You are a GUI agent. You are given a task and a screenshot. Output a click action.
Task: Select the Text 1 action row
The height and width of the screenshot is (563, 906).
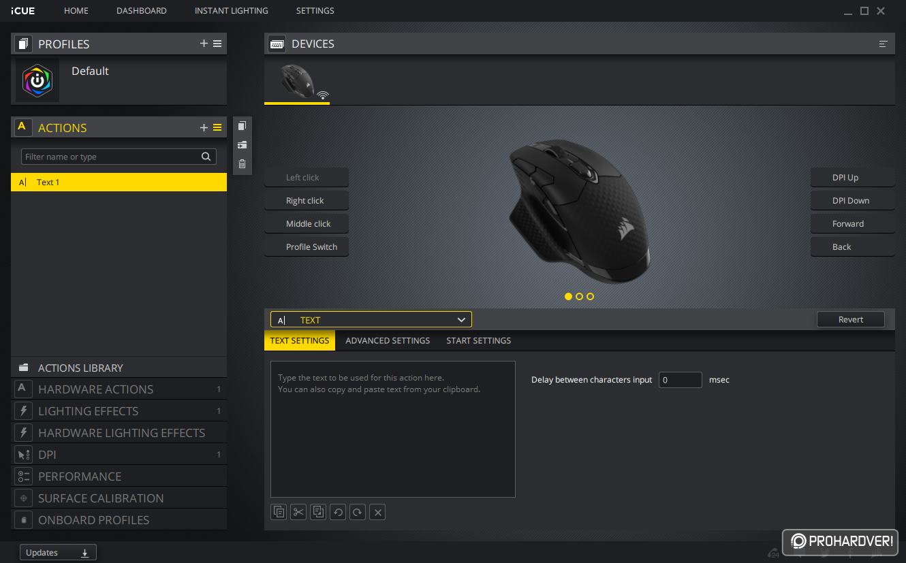[119, 182]
